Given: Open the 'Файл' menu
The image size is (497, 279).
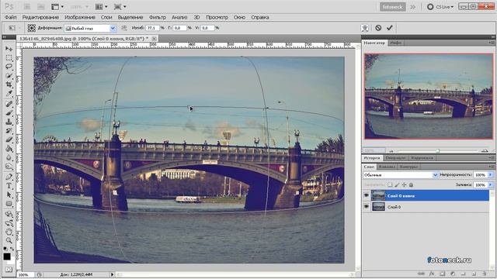Looking at the screenshot, I should [x=10, y=17].
